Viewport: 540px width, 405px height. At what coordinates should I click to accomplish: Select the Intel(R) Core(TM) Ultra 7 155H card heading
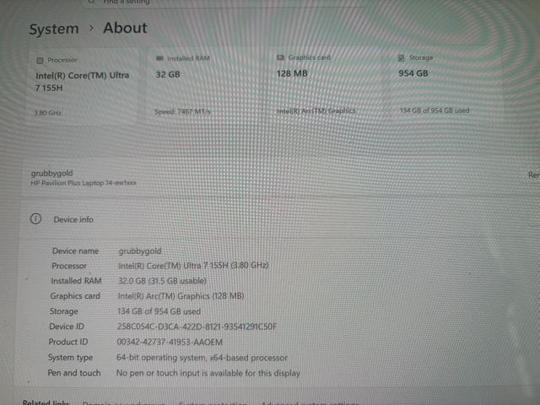tap(83, 82)
